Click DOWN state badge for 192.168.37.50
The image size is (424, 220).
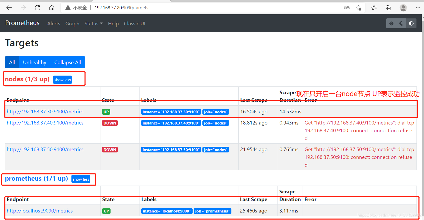point(110,150)
